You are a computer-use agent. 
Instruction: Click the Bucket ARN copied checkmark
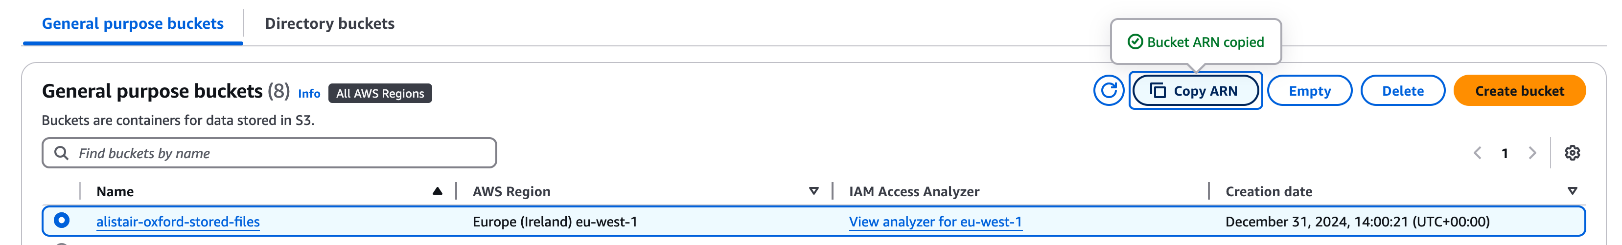1135,42
